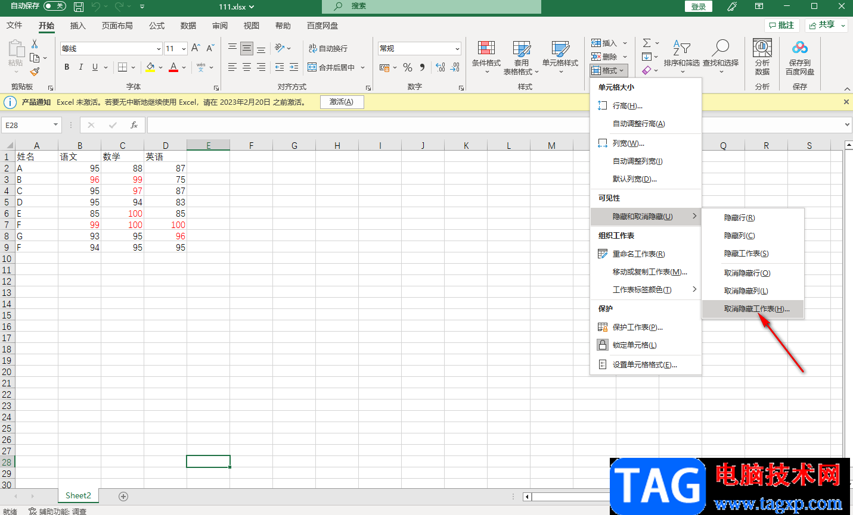The image size is (853, 515).
Task: Click the Save disk icon in title bar
Action: tap(79, 7)
